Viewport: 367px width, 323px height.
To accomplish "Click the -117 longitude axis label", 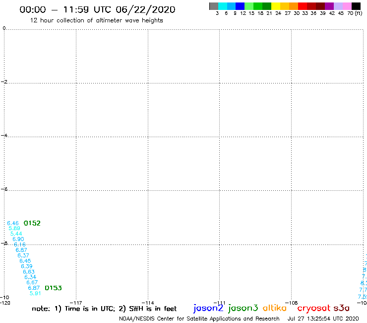I will click(76, 303).
